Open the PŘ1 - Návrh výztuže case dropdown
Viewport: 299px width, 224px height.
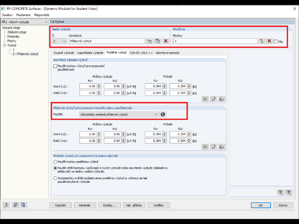pos(24,22)
